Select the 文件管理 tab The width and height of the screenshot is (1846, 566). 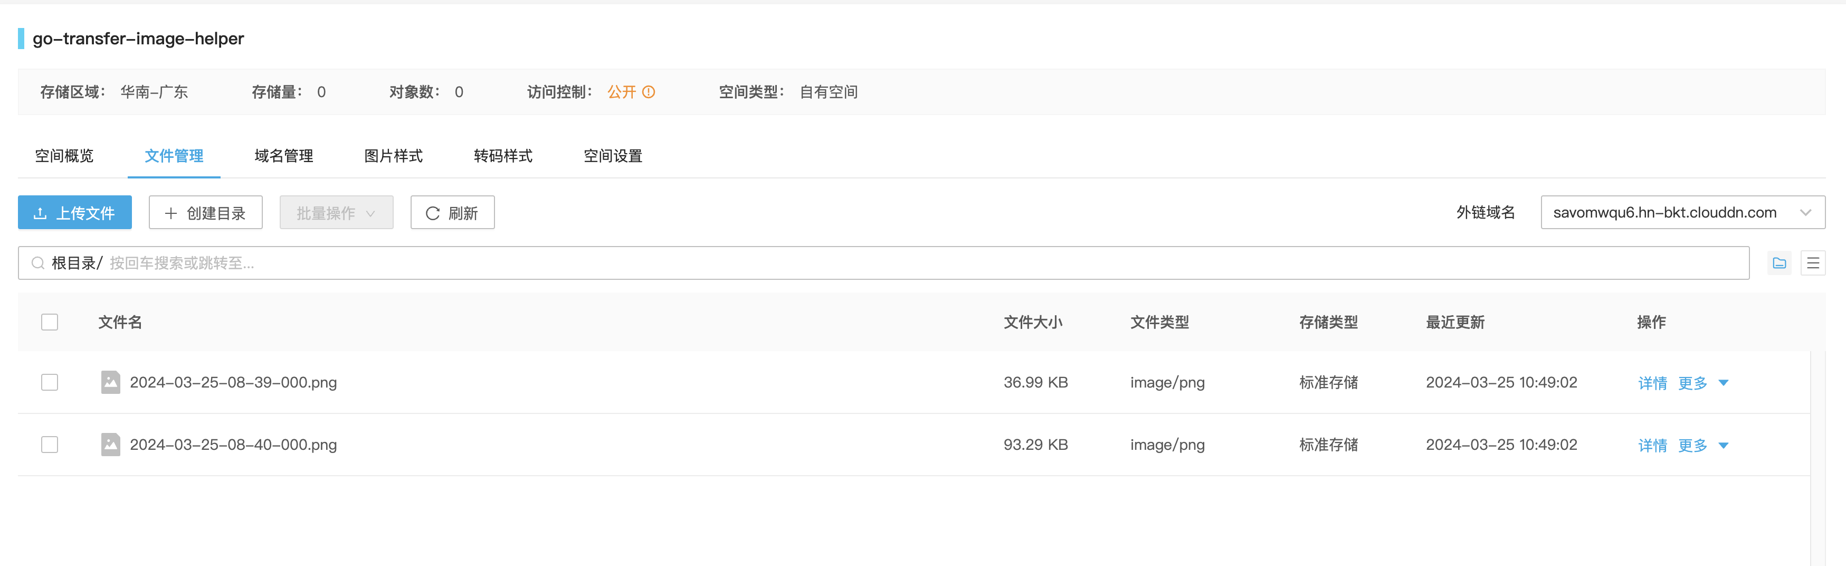point(174,156)
